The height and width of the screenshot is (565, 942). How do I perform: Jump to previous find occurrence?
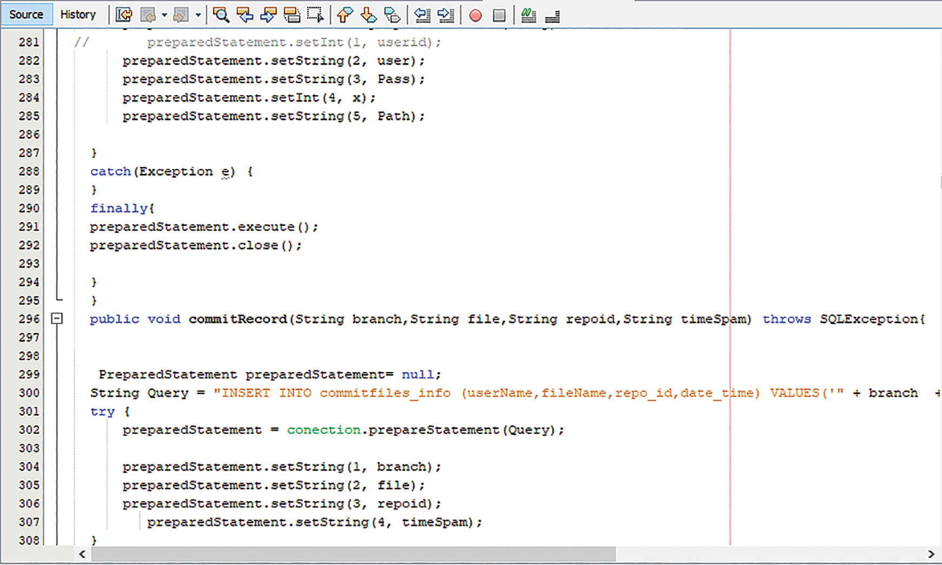tap(245, 15)
